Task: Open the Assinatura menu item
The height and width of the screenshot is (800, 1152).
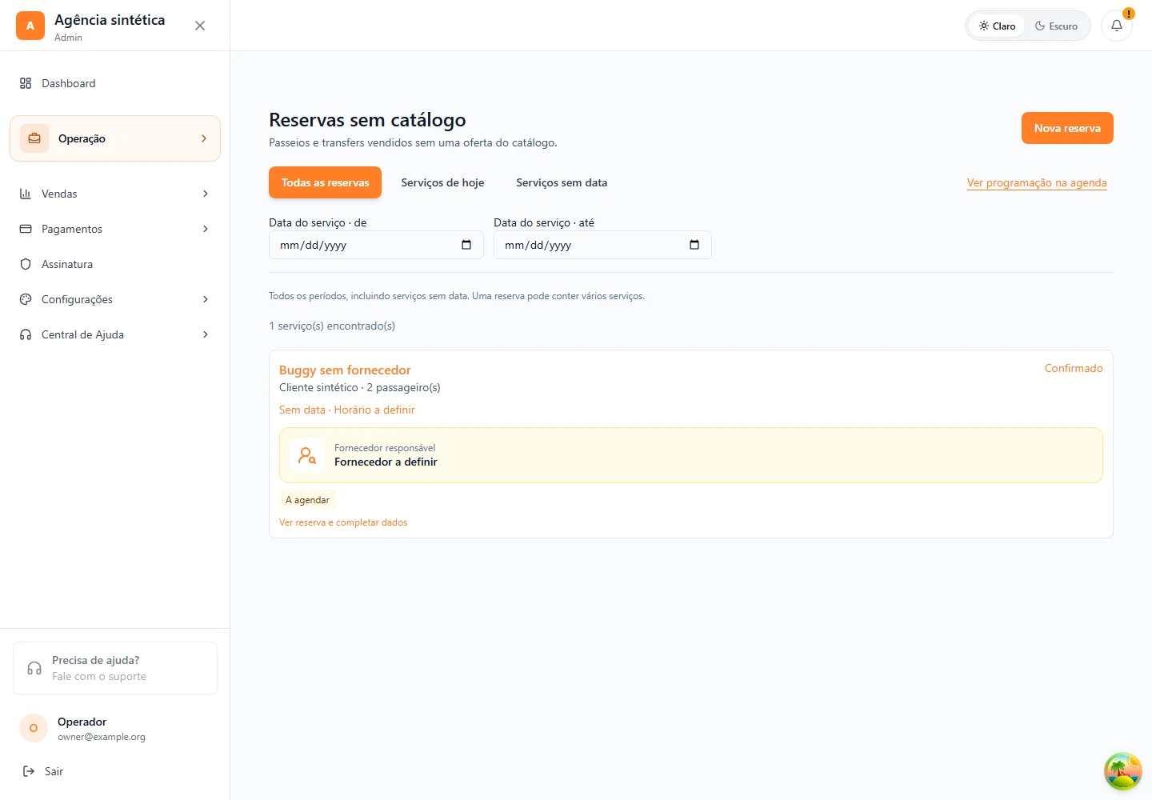Action: [x=115, y=264]
